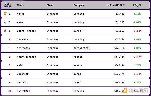Click the bronze medal icon beside Curve Finance
The image size is (151, 96).
tap(5, 31)
